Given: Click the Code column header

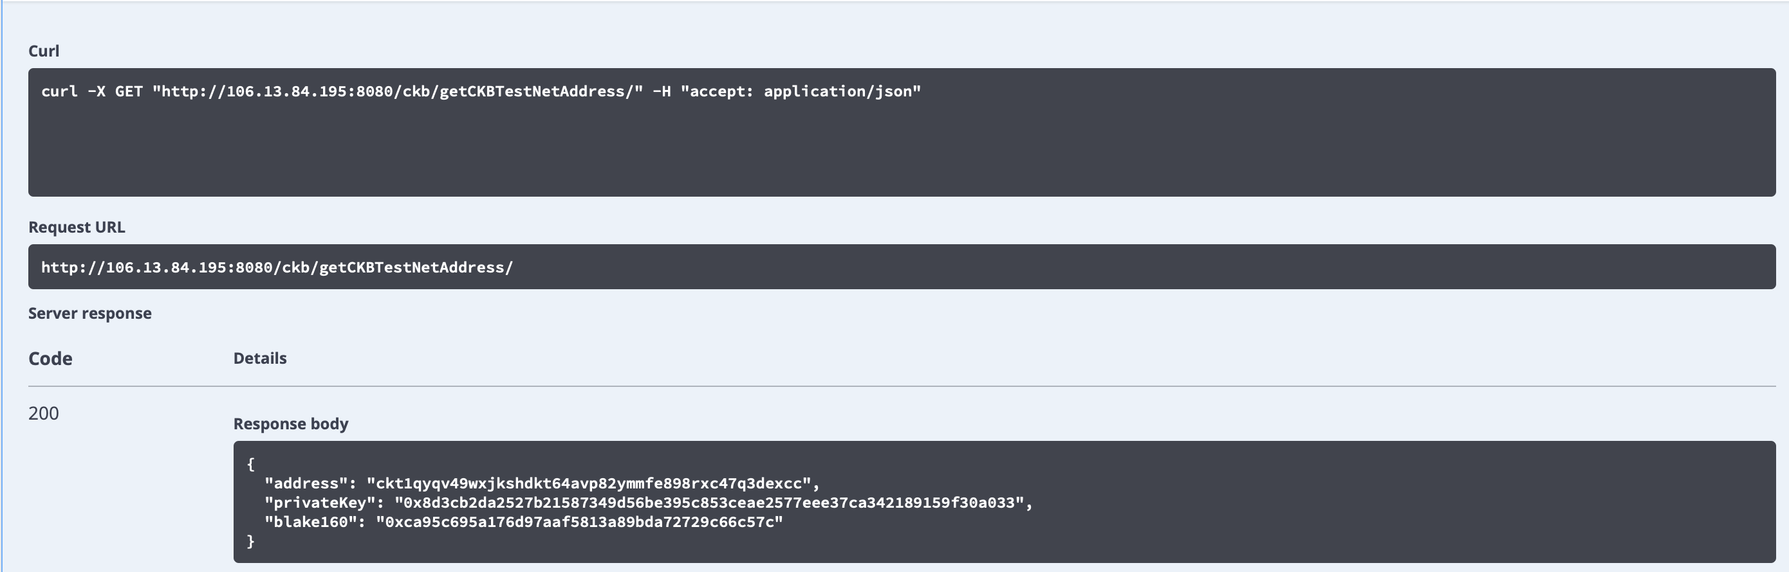Looking at the screenshot, I should [x=50, y=359].
